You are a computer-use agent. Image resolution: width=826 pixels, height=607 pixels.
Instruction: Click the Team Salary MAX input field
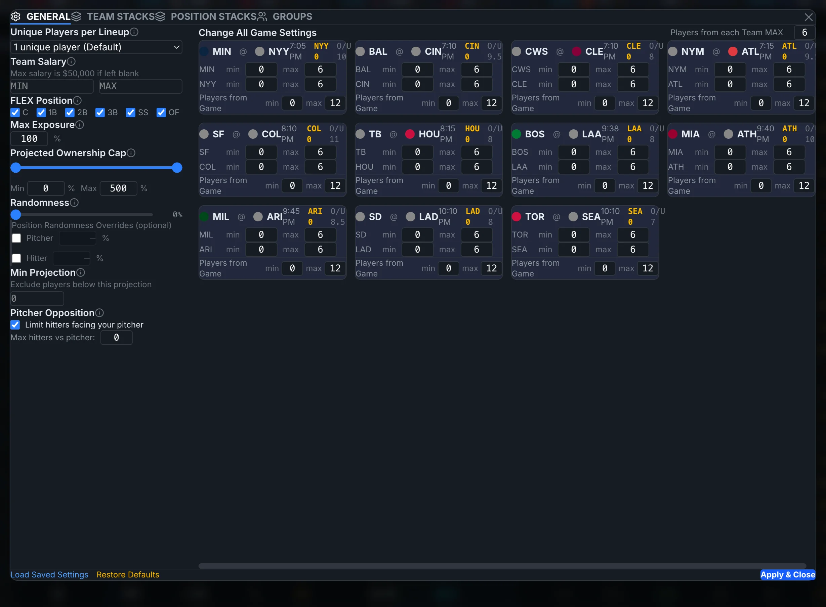[x=140, y=86]
